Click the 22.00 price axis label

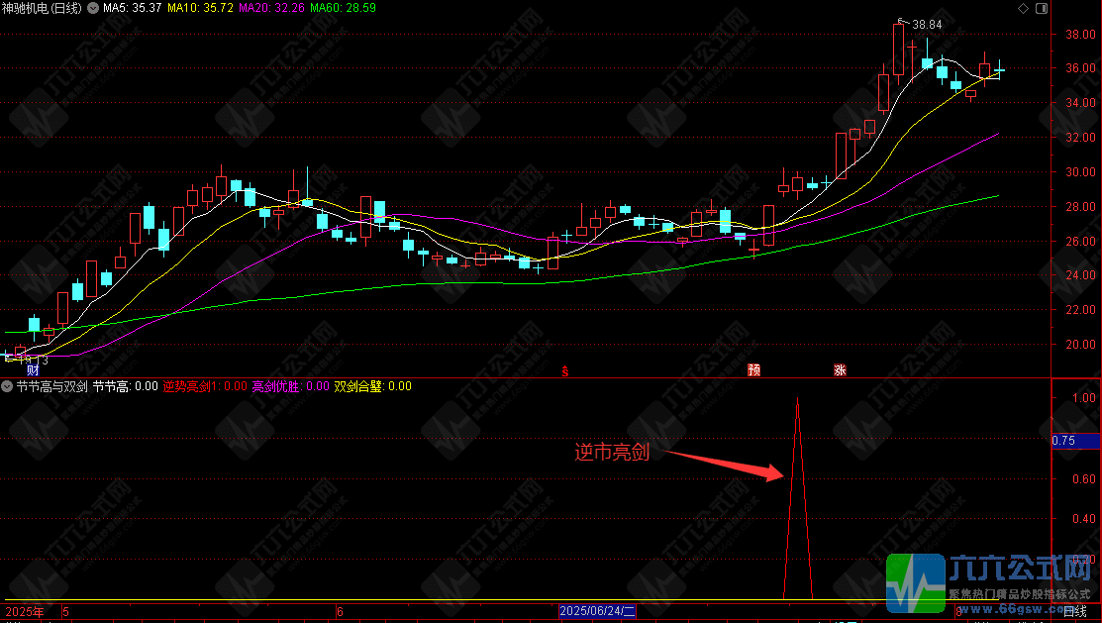click(x=1080, y=310)
